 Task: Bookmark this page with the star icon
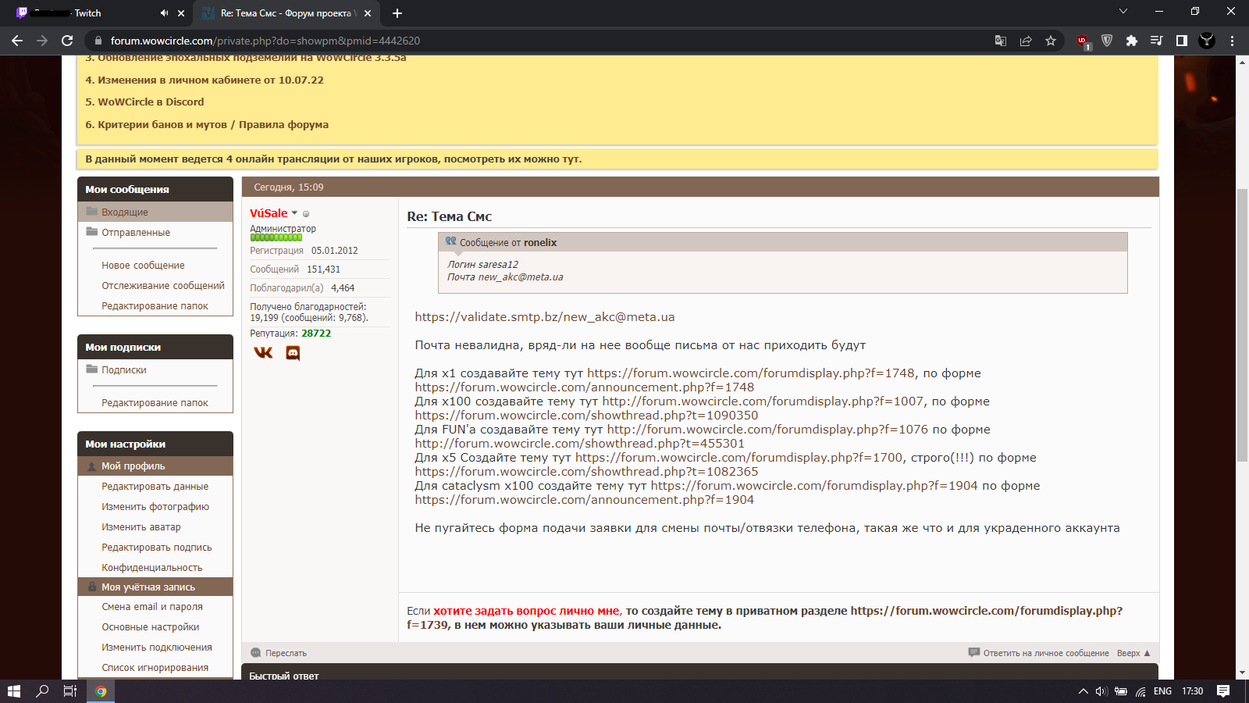[1051, 41]
